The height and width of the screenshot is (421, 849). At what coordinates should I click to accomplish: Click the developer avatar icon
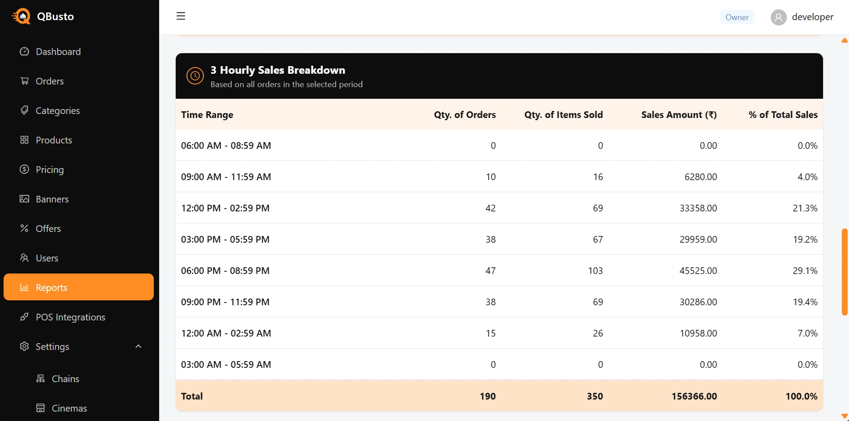click(778, 17)
